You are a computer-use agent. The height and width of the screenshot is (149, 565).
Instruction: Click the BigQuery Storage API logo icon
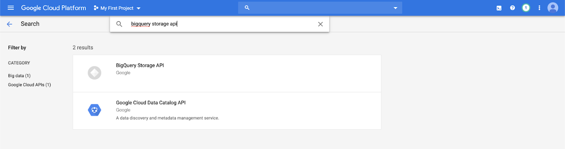pyautogui.click(x=94, y=73)
